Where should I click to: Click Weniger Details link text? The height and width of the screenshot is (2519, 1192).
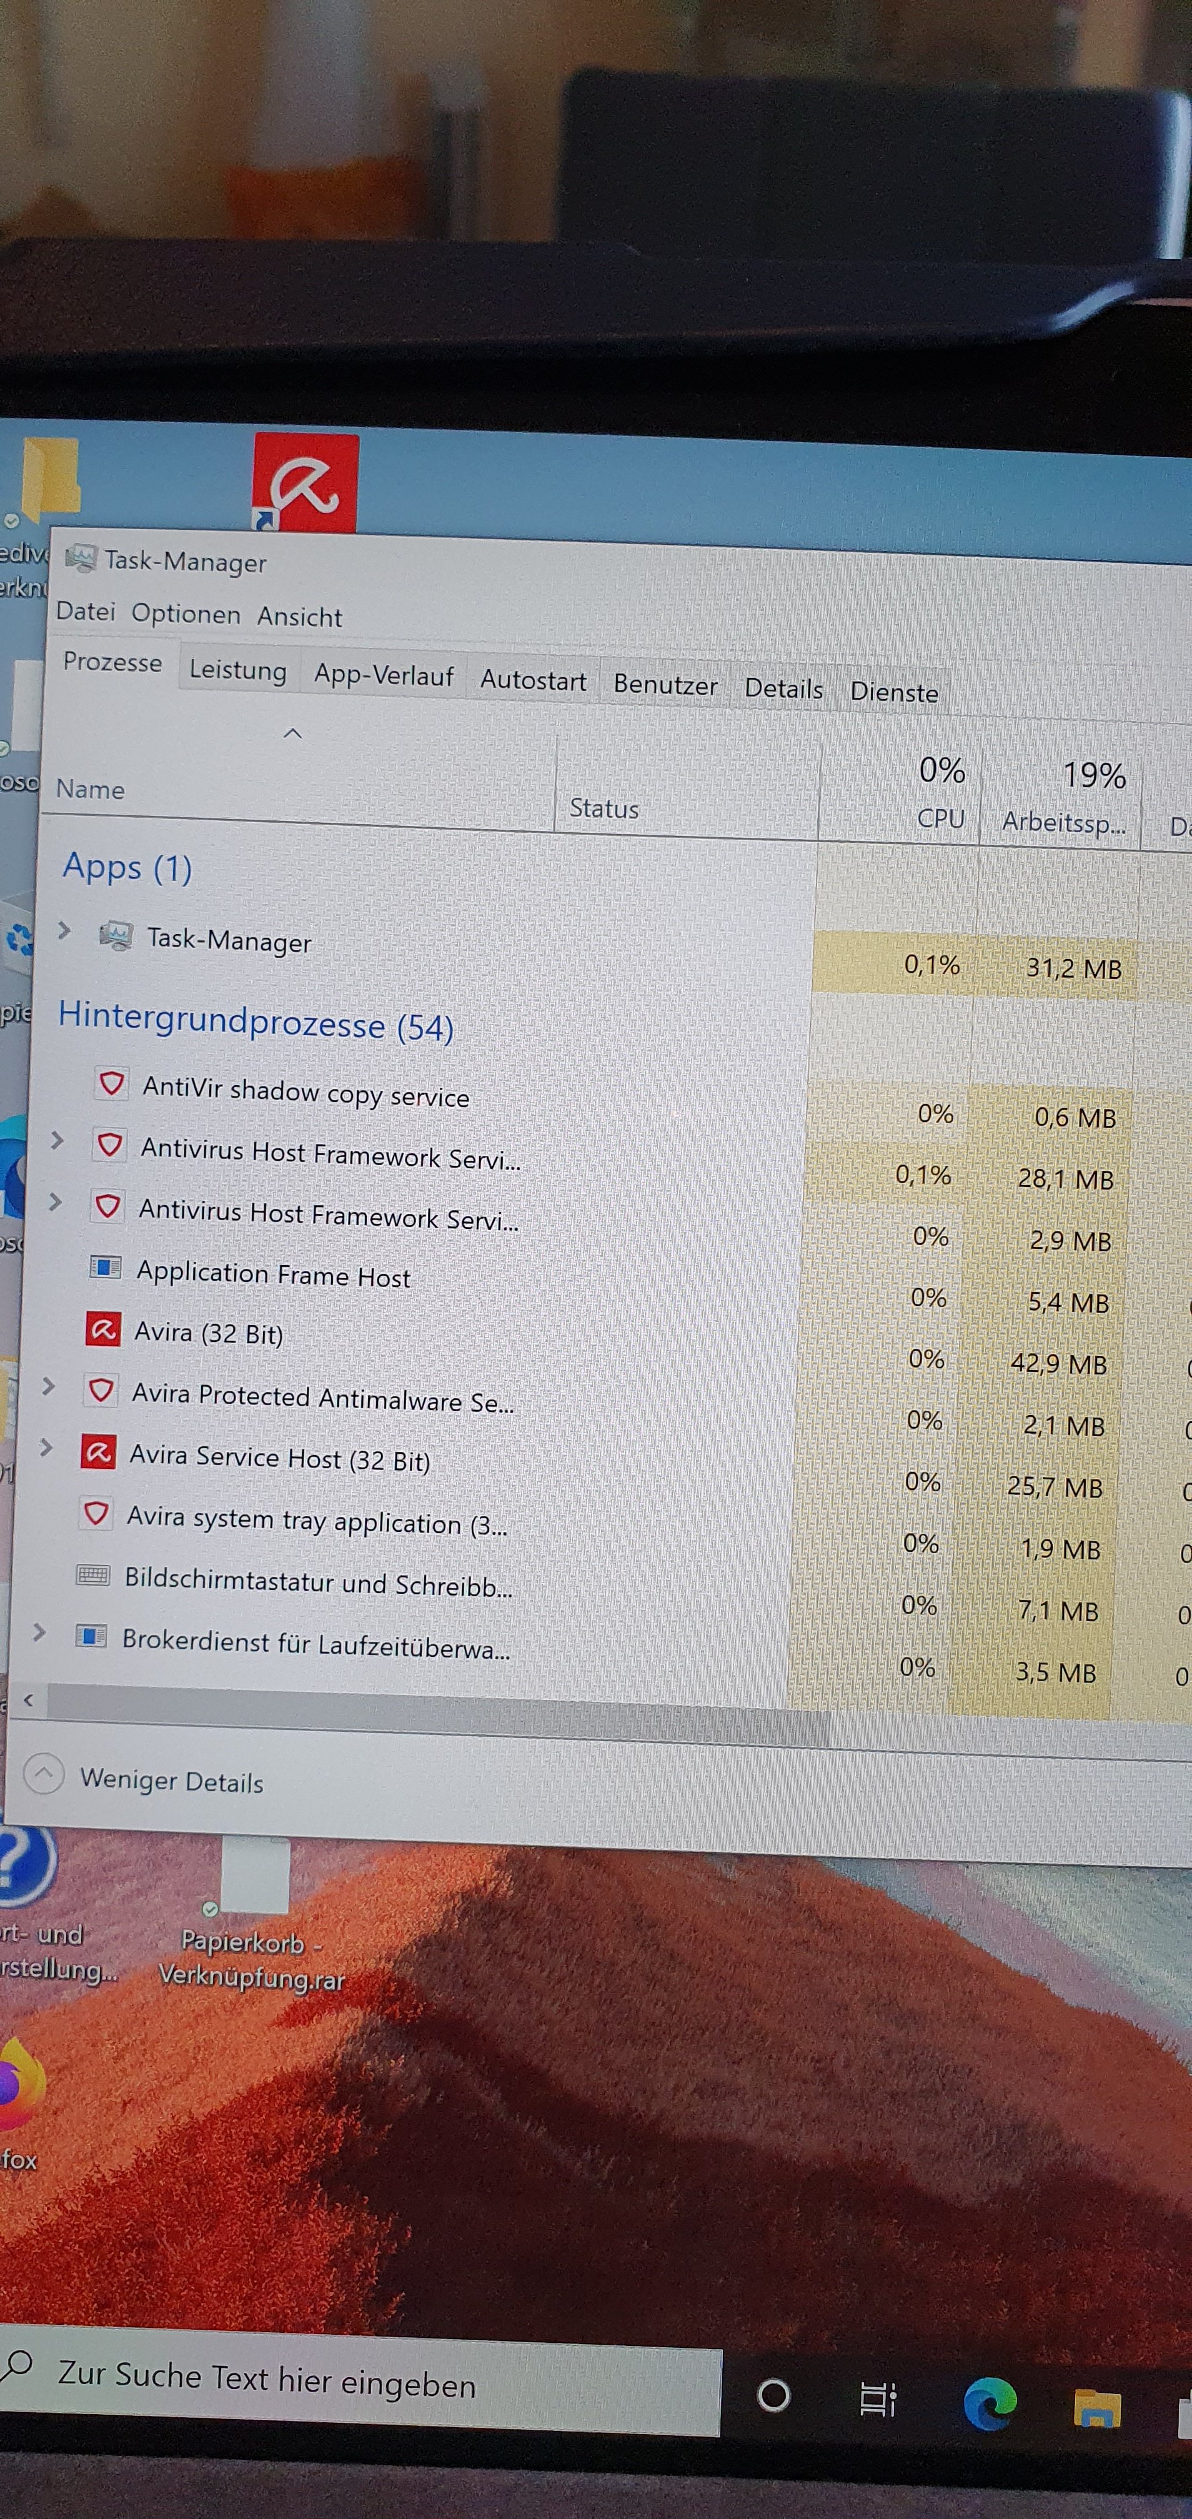coord(172,1781)
